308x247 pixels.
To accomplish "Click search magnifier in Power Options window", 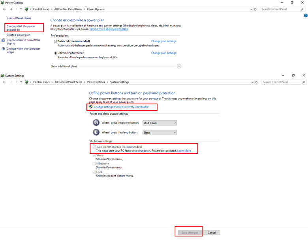I will pos(302,9).
